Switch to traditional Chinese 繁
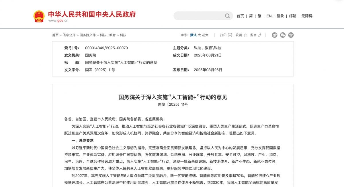Image resolution: width=344 pixels, height=187 pixels. pos(259,16)
